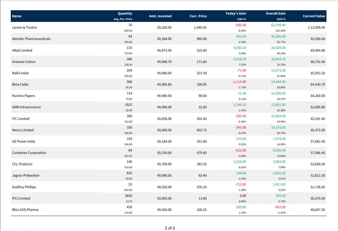Click the '2 of 2' page indicator
338x231 pixels.
tap(170, 228)
